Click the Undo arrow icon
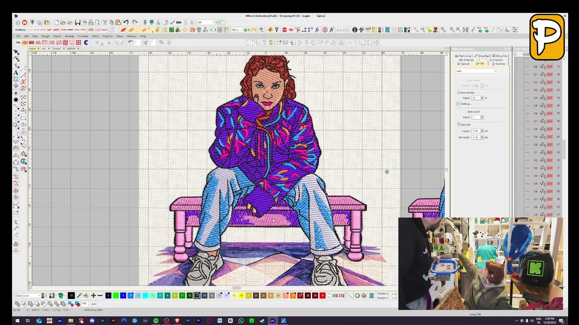This screenshot has width=579, height=325. click(x=126, y=22)
